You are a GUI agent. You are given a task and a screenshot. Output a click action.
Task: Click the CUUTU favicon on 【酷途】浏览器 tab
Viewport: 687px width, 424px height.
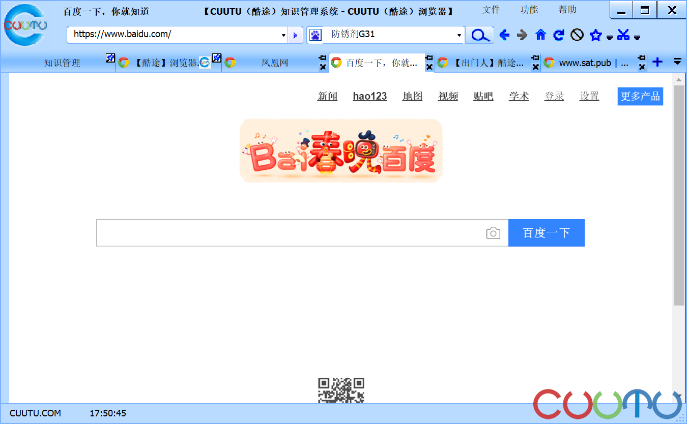[205, 63]
